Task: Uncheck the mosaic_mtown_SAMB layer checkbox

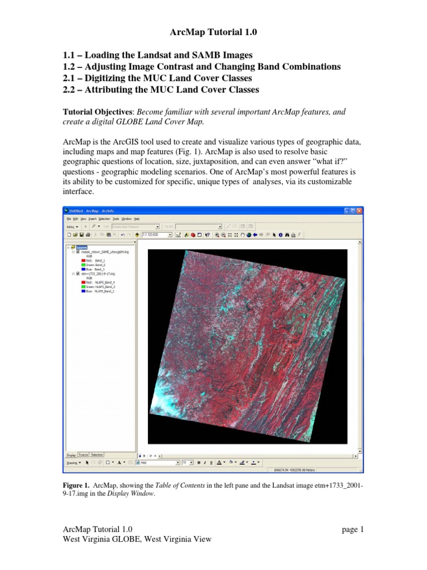Action: click(78, 252)
